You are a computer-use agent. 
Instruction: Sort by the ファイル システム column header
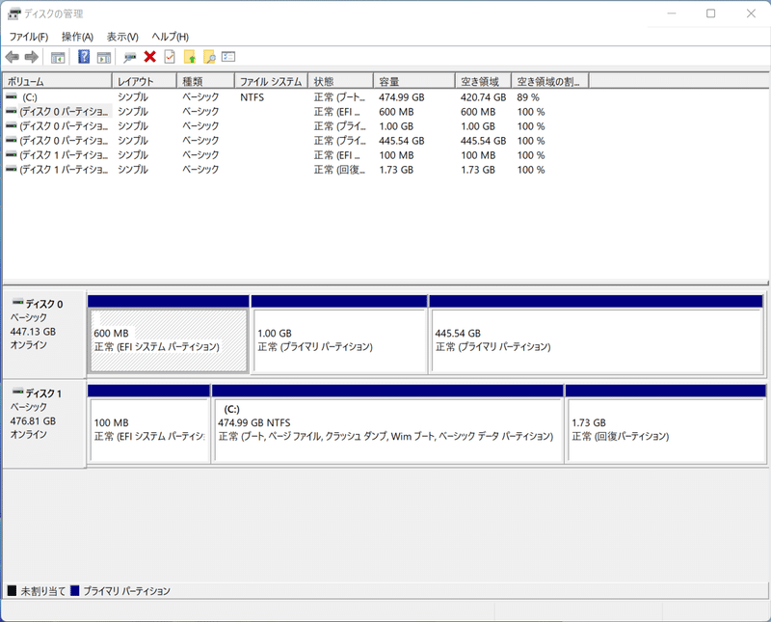pyautogui.click(x=272, y=81)
